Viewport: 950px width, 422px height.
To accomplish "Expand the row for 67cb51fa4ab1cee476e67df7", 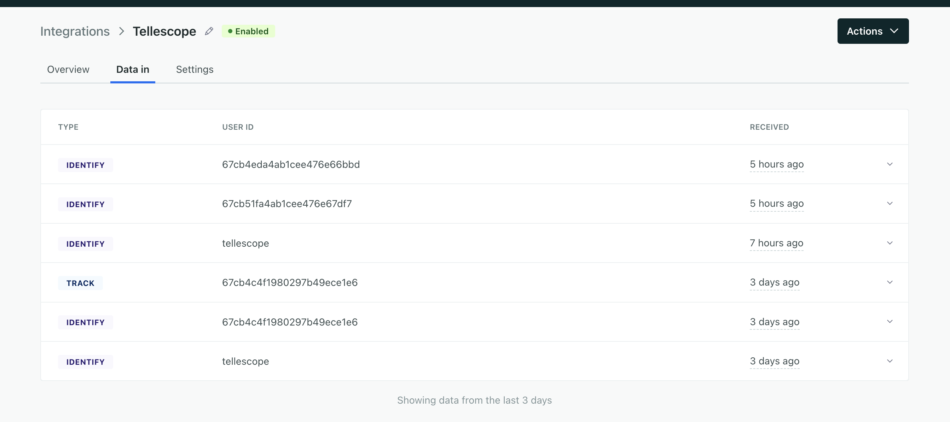I will point(890,204).
